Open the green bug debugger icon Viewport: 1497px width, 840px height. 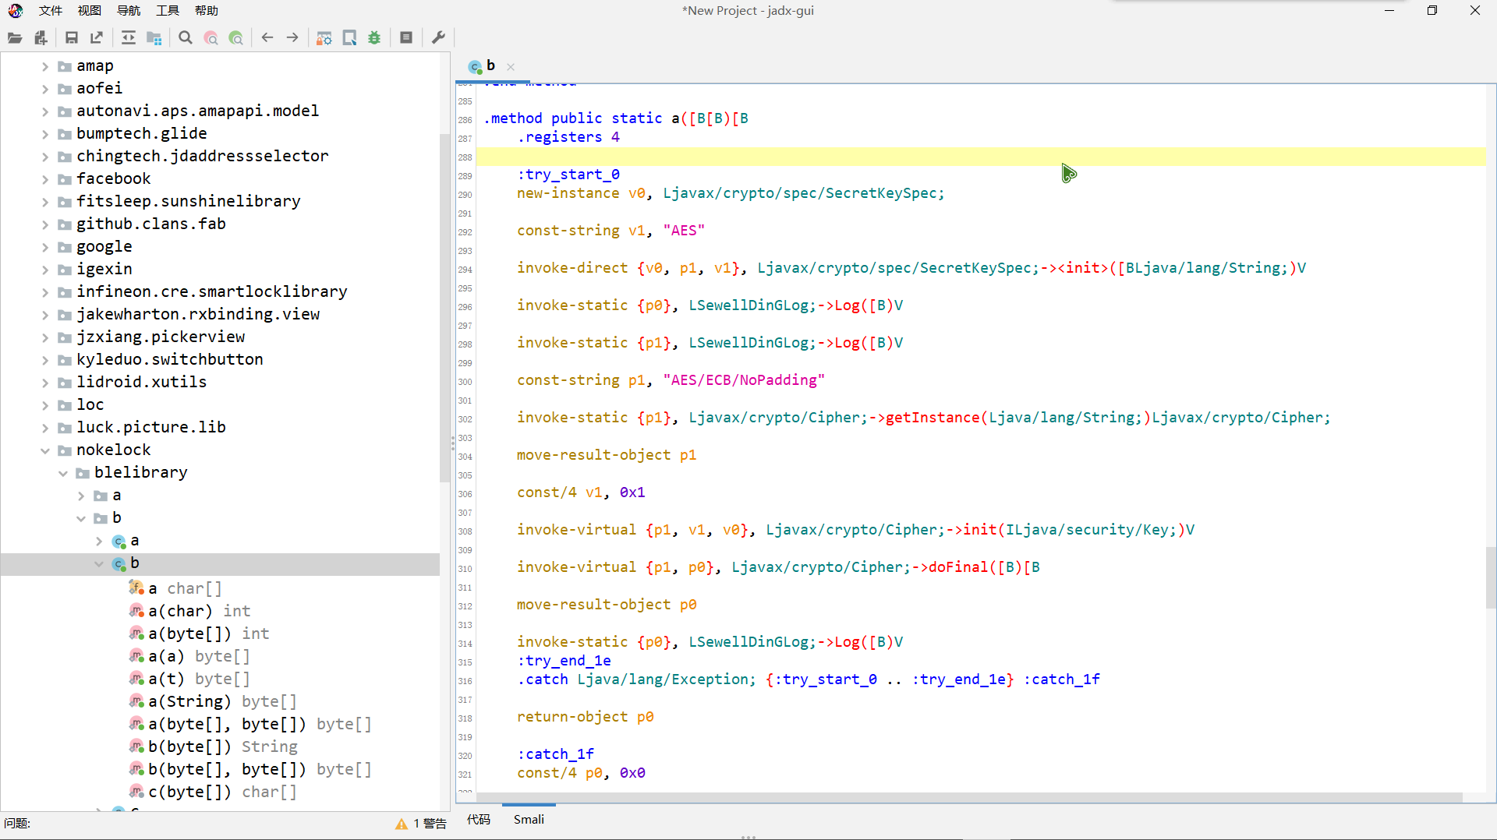click(374, 37)
